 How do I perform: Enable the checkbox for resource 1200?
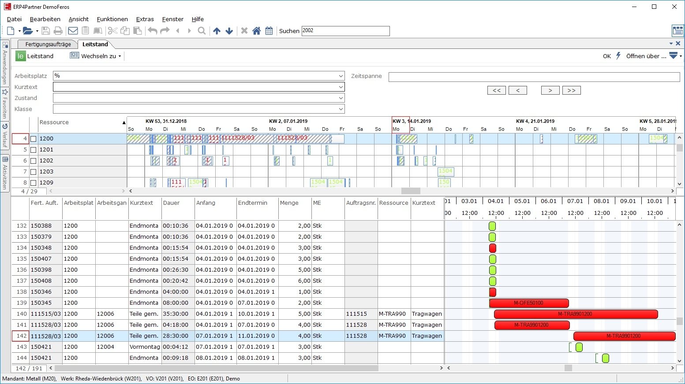click(x=34, y=138)
